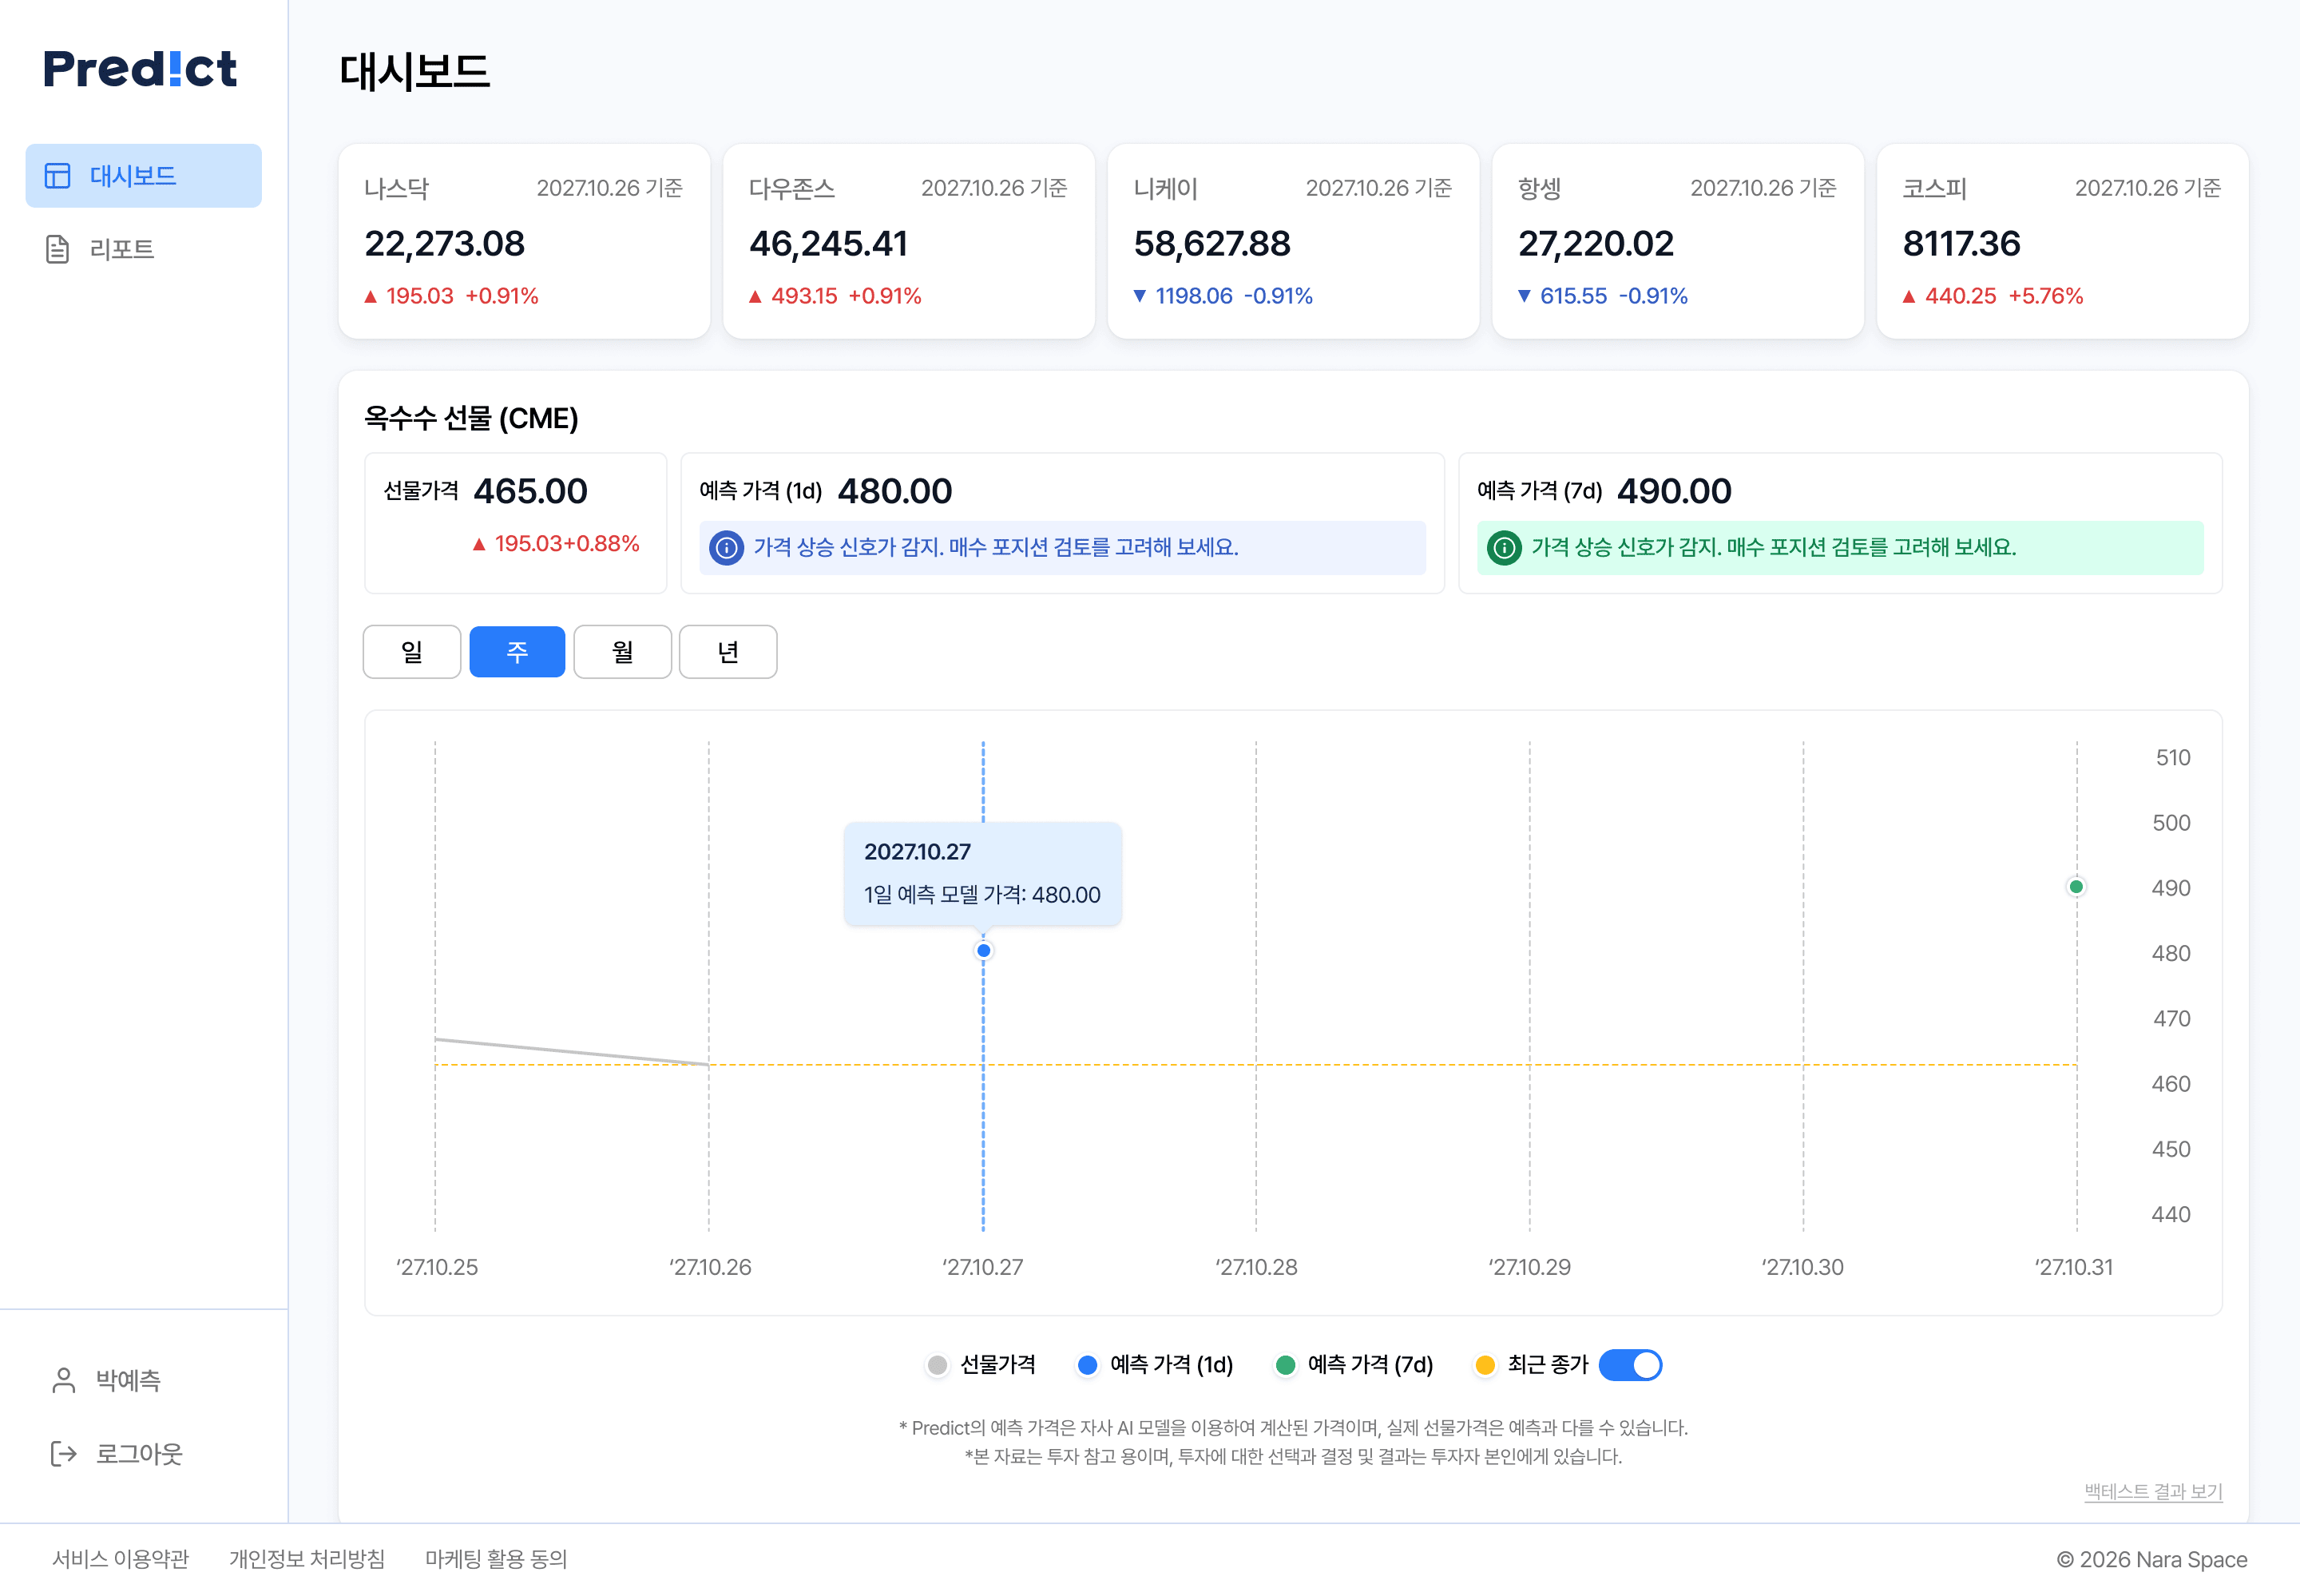2300x1596 pixels.
Task: Switch chart to the 년 period
Action: (x=728, y=652)
